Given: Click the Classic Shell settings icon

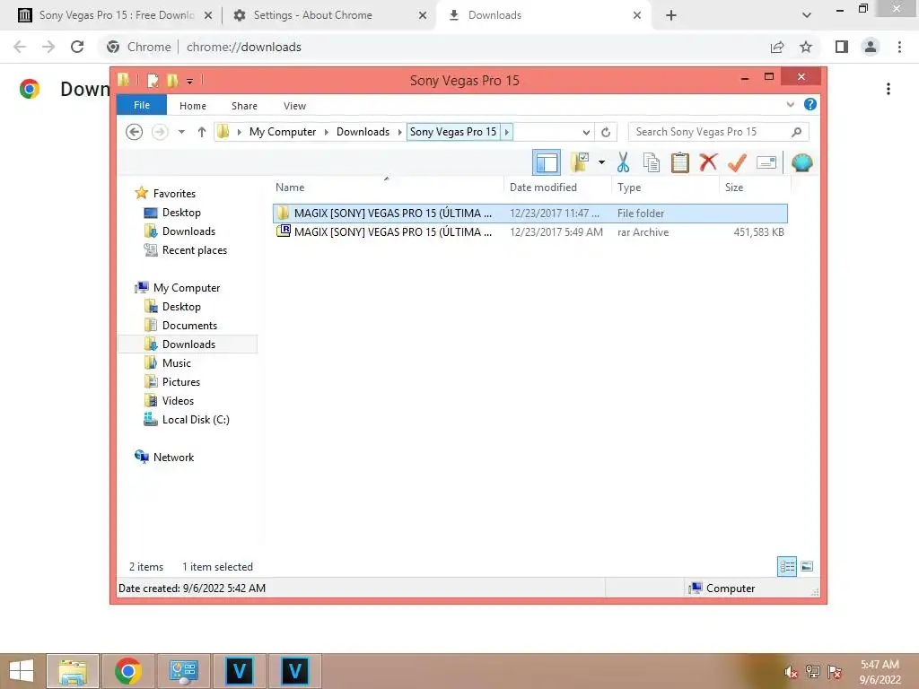Looking at the screenshot, I should pos(801,162).
